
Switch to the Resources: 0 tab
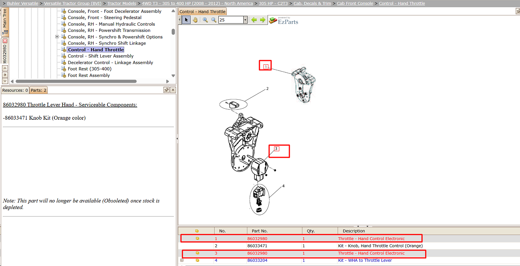(15, 90)
